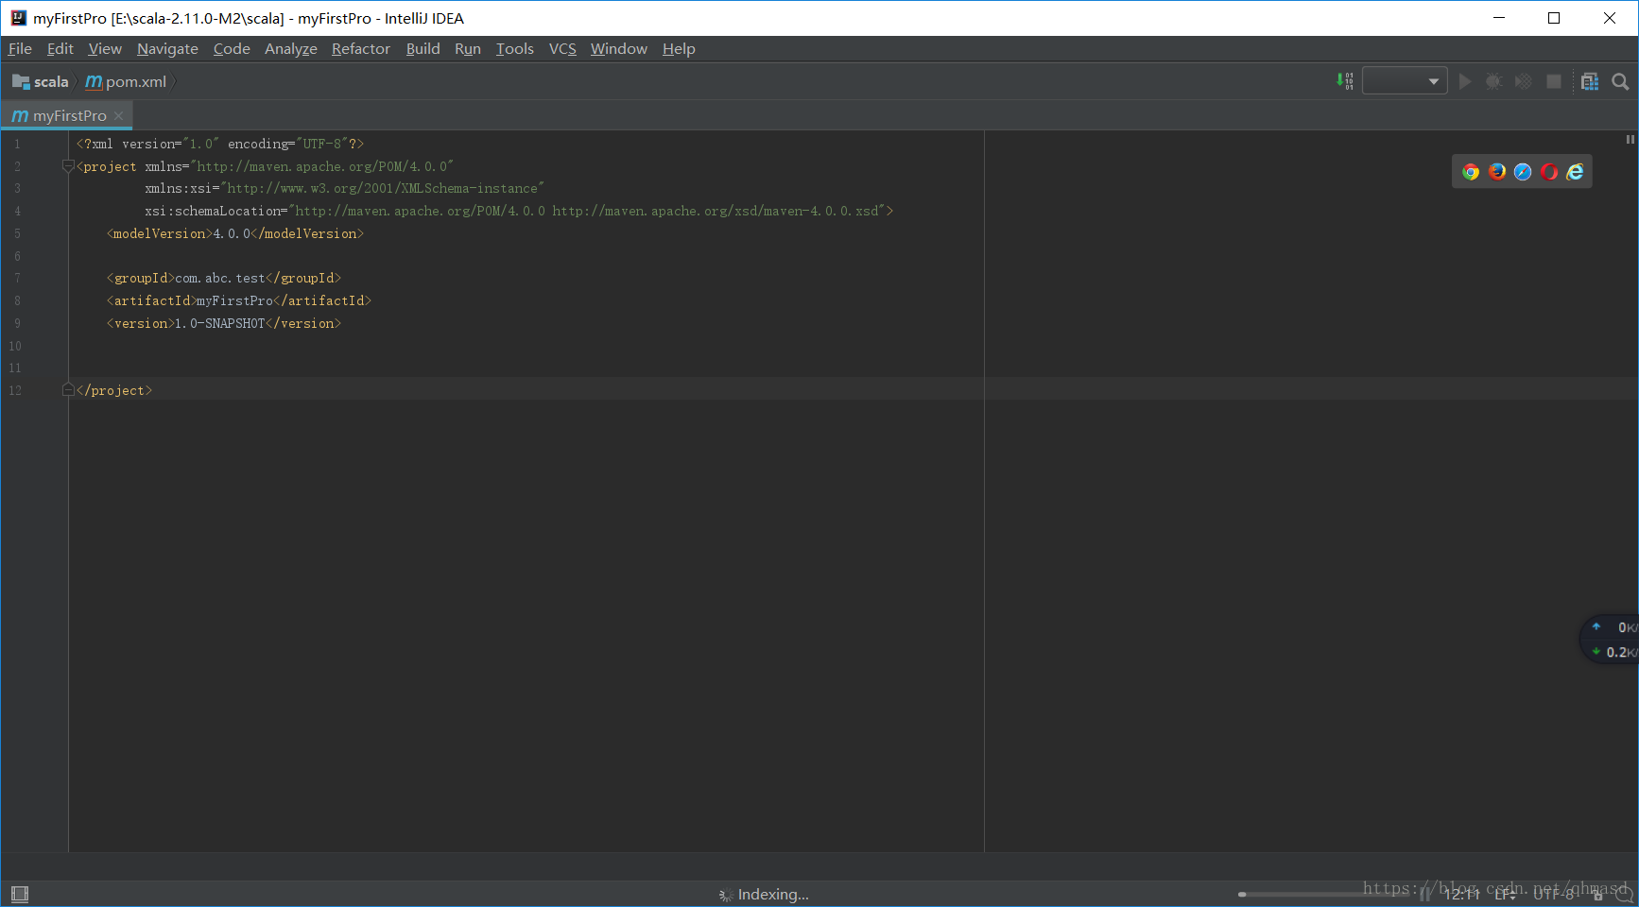Viewport: 1639px width, 907px height.
Task: Select the myFirstPro editor tab
Action: click(69, 116)
